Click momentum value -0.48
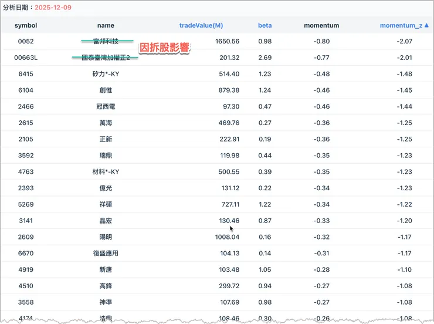Image resolution: width=434 pixels, height=324 pixels. (x=321, y=74)
